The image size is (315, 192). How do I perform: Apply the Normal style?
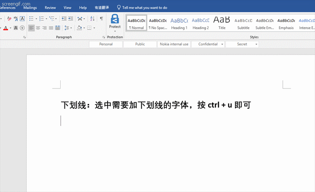coord(137,23)
